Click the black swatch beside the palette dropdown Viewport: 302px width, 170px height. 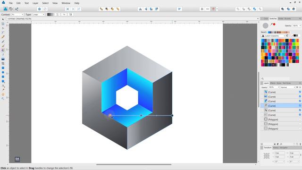pos(294,36)
